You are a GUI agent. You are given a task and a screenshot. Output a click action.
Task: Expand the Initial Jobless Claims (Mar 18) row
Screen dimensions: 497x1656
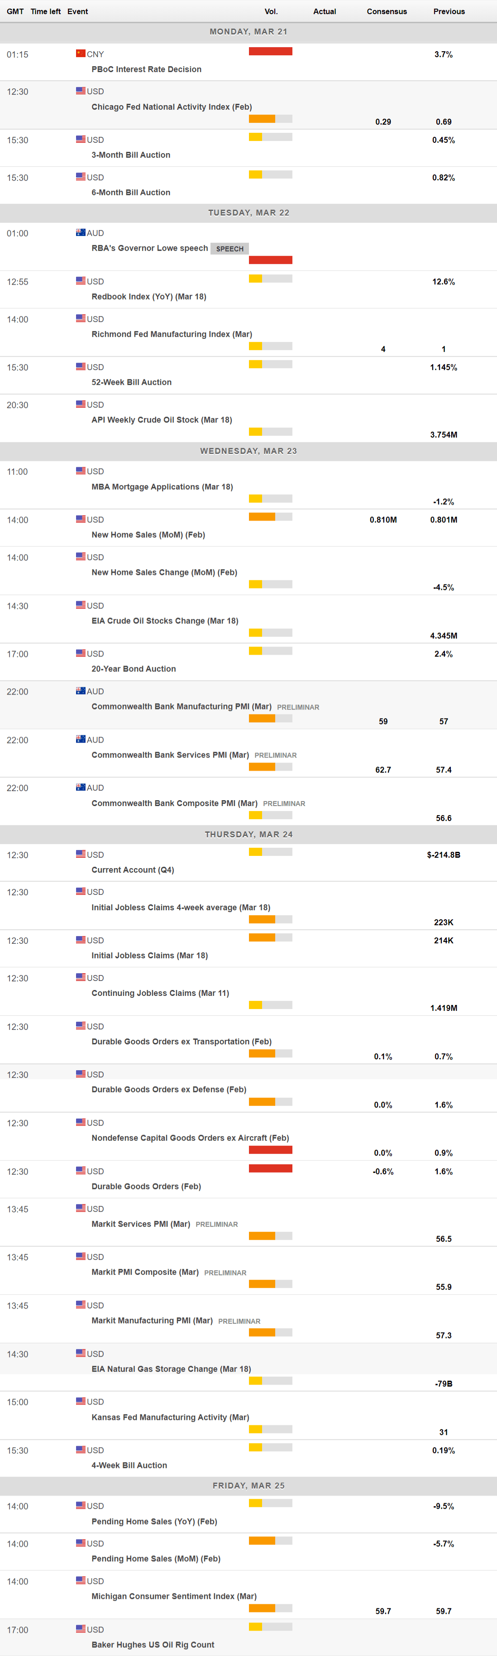tap(150, 955)
